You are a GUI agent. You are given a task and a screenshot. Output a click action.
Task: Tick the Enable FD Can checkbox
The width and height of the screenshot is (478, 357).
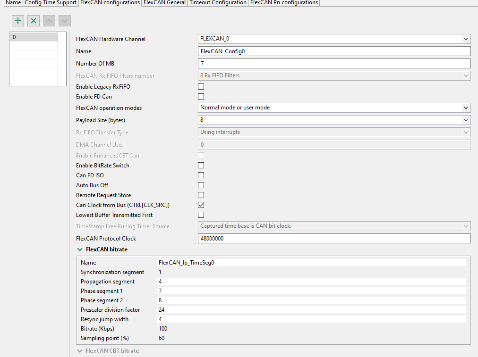201,97
